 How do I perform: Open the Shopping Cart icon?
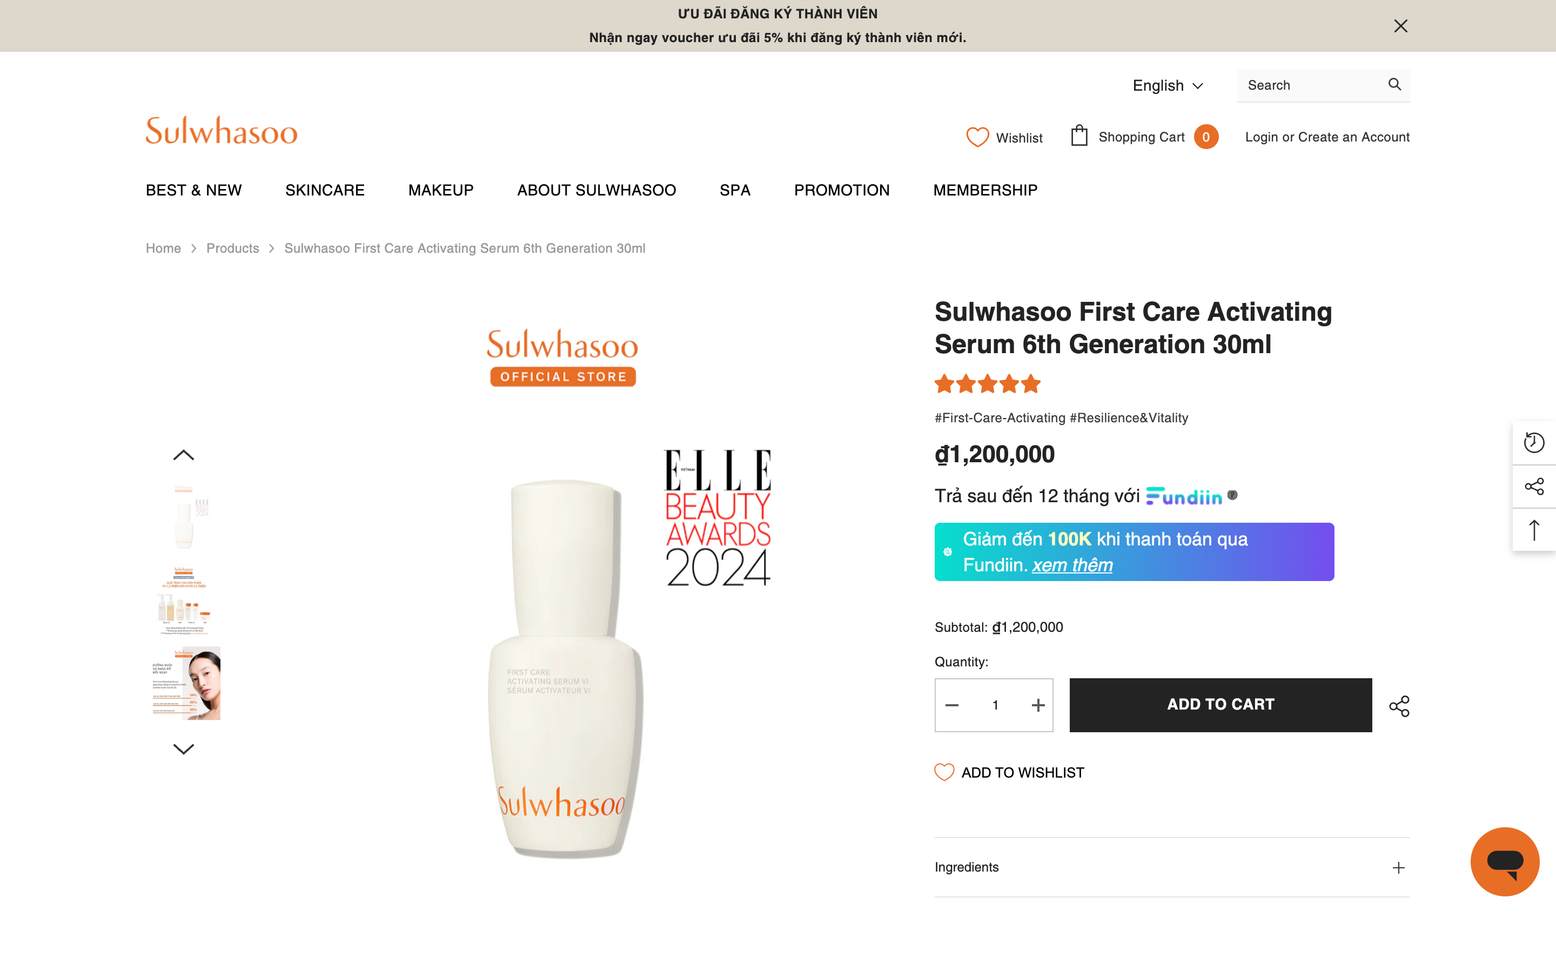click(1079, 136)
